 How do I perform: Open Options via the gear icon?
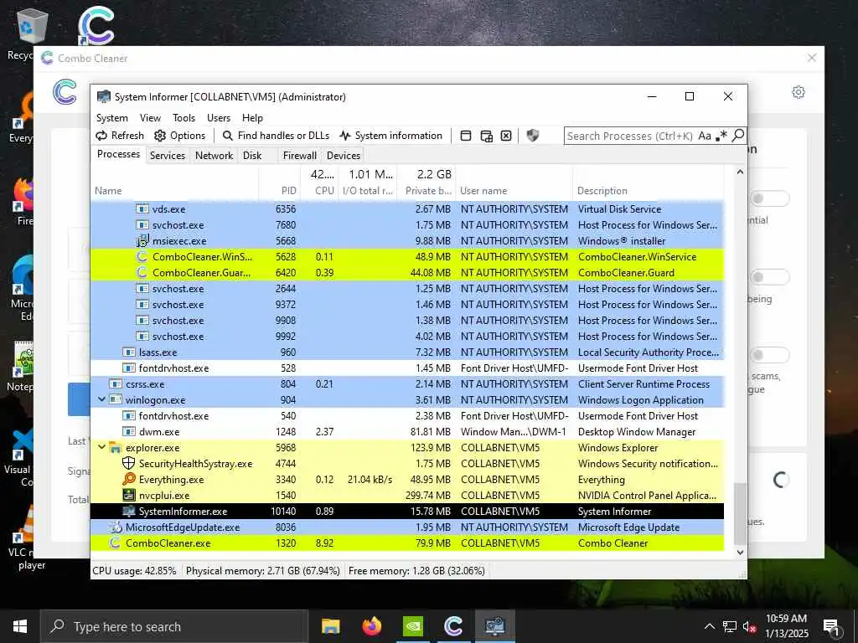[x=160, y=136]
